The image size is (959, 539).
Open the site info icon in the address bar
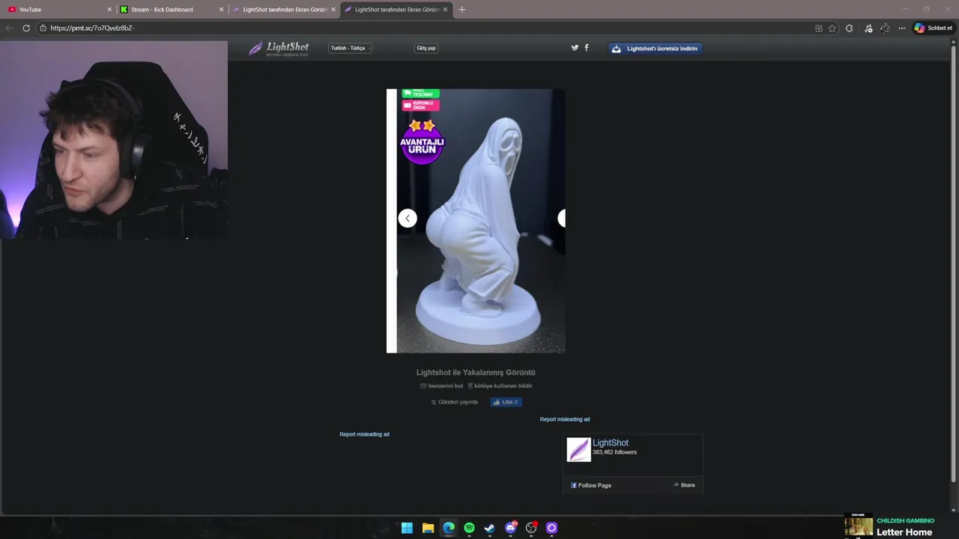(x=43, y=28)
